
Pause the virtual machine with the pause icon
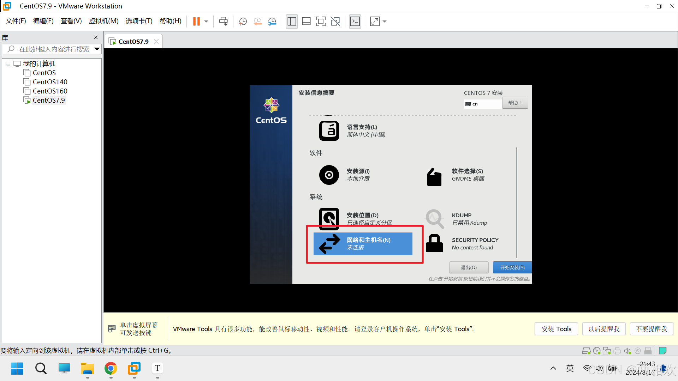[196, 22]
